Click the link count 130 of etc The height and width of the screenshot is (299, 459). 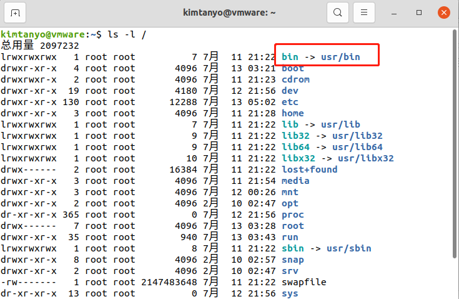click(71, 102)
